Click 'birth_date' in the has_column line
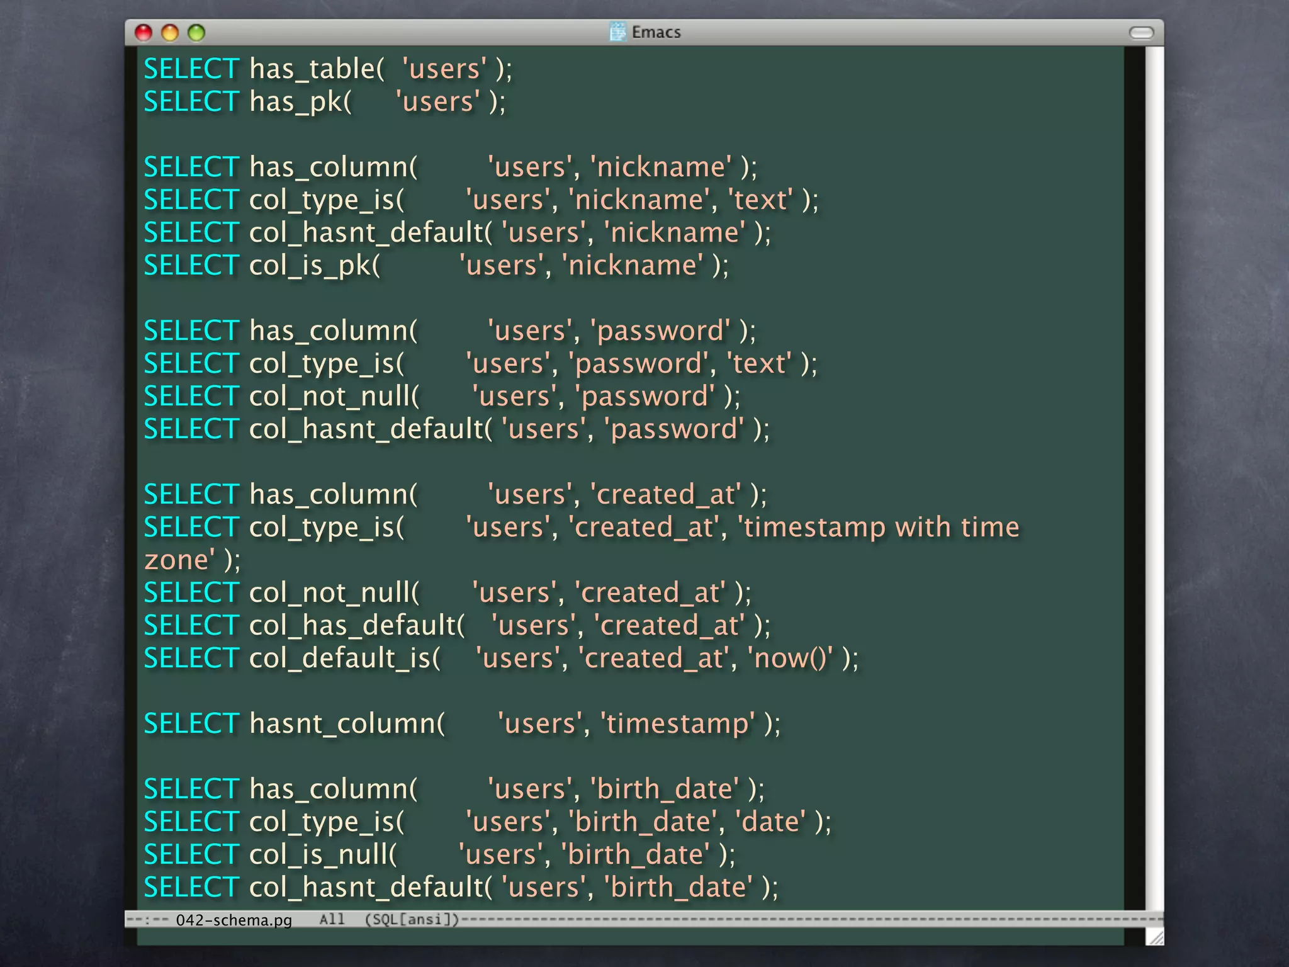Viewport: 1289px width, 967px height. click(x=664, y=789)
